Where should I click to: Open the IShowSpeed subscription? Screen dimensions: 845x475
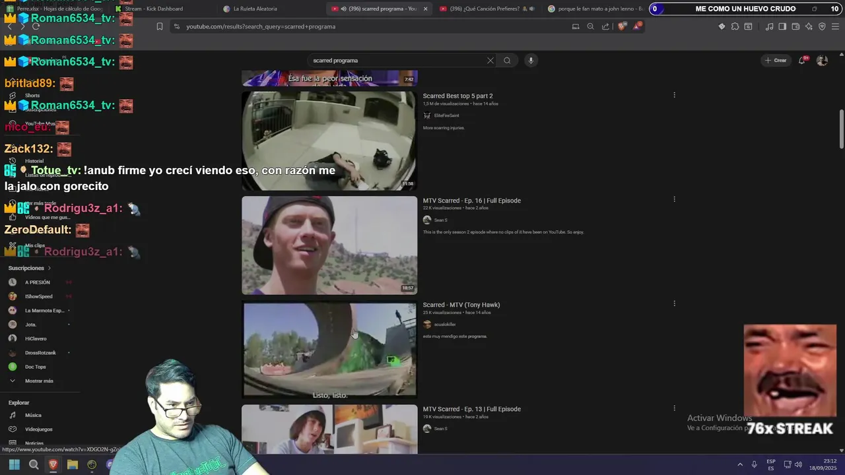tap(40, 296)
